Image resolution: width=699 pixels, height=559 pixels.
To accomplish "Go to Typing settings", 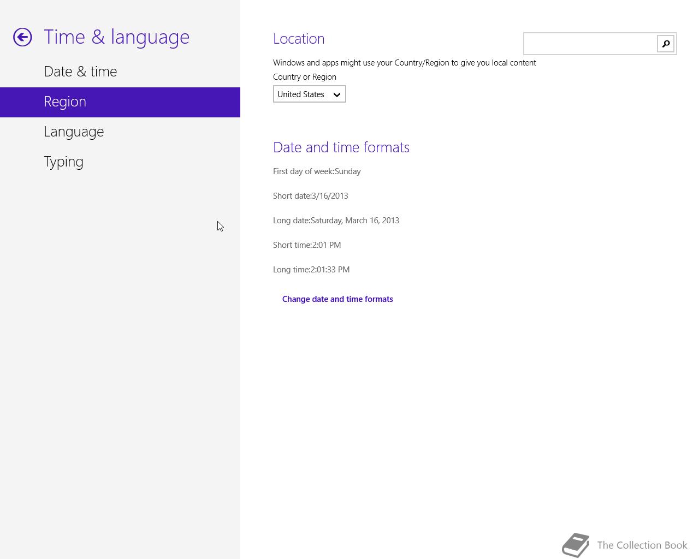I will pyautogui.click(x=63, y=162).
